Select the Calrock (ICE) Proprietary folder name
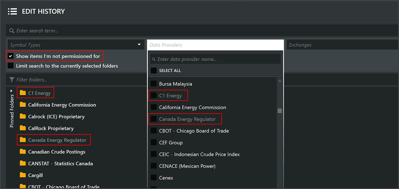 [x=56, y=117]
